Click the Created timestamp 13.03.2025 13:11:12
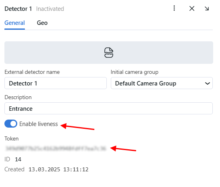220x187 pixels. tap(59, 169)
